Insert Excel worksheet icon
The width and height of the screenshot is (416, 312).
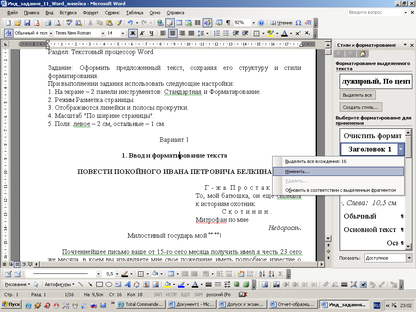point(188,23)
